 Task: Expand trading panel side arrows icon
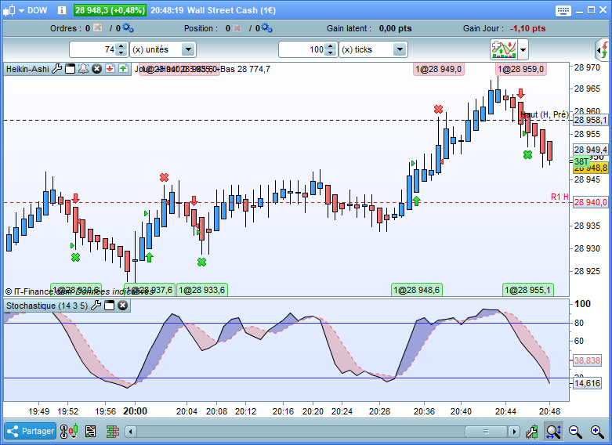[x=603, y=50]
